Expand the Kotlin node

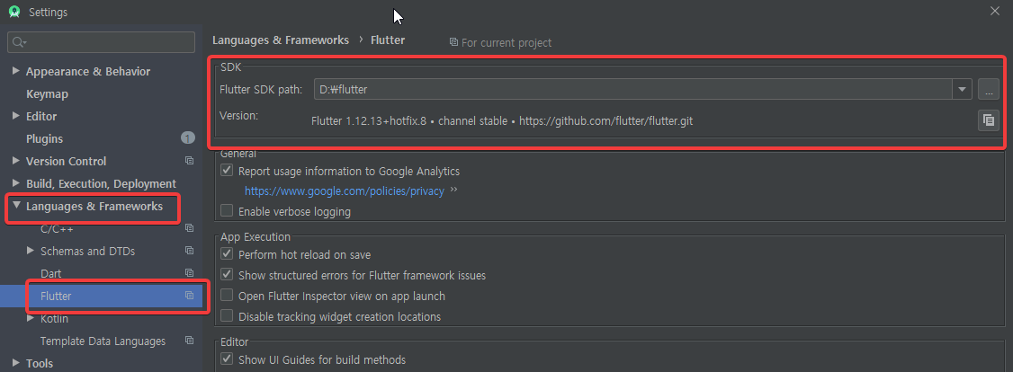[31, 318]
